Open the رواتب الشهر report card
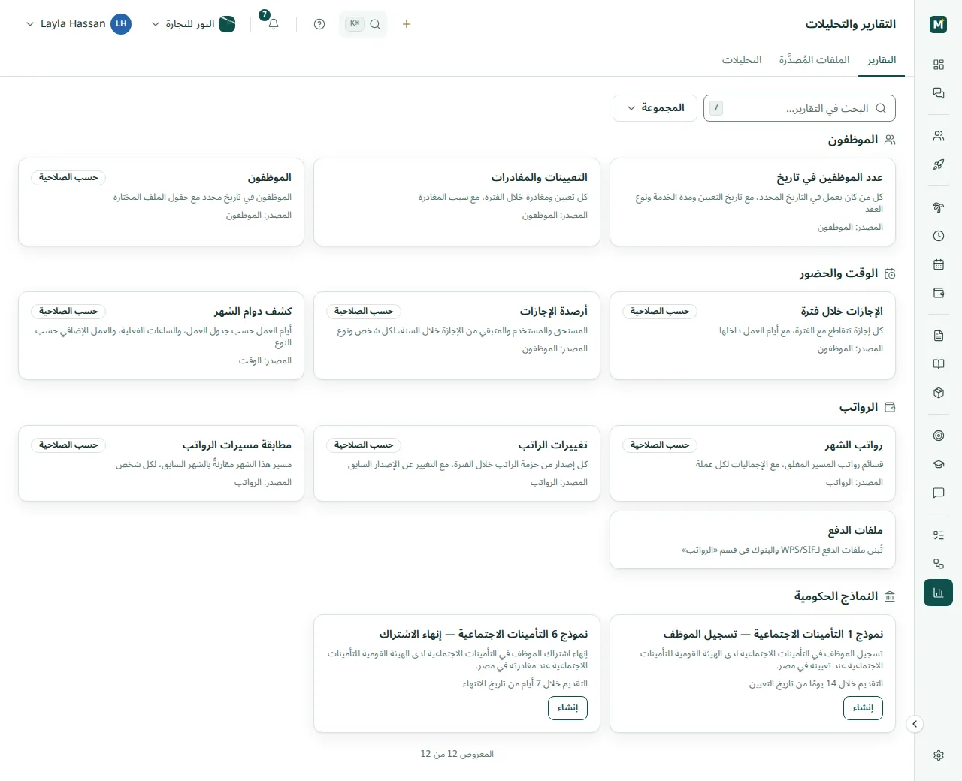The image size is (962, 781). point(752,463)
